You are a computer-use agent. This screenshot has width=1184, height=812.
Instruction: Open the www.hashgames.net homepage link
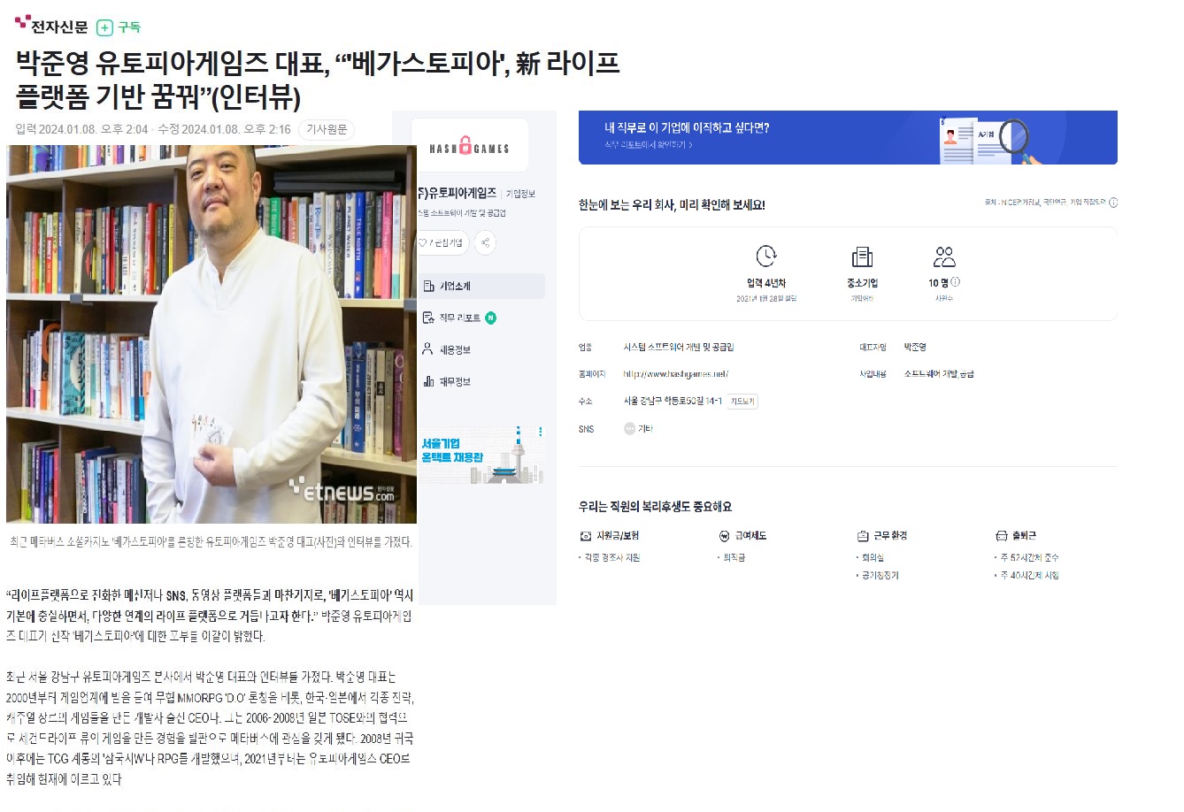click(x=675, y=374)
